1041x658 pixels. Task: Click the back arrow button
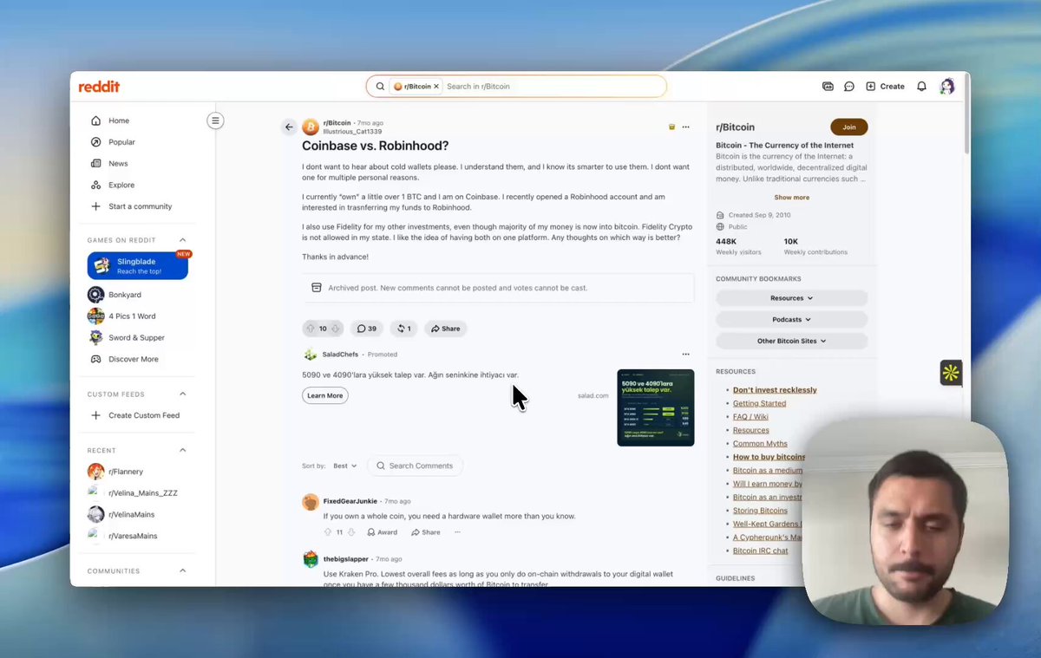[289, 127]
